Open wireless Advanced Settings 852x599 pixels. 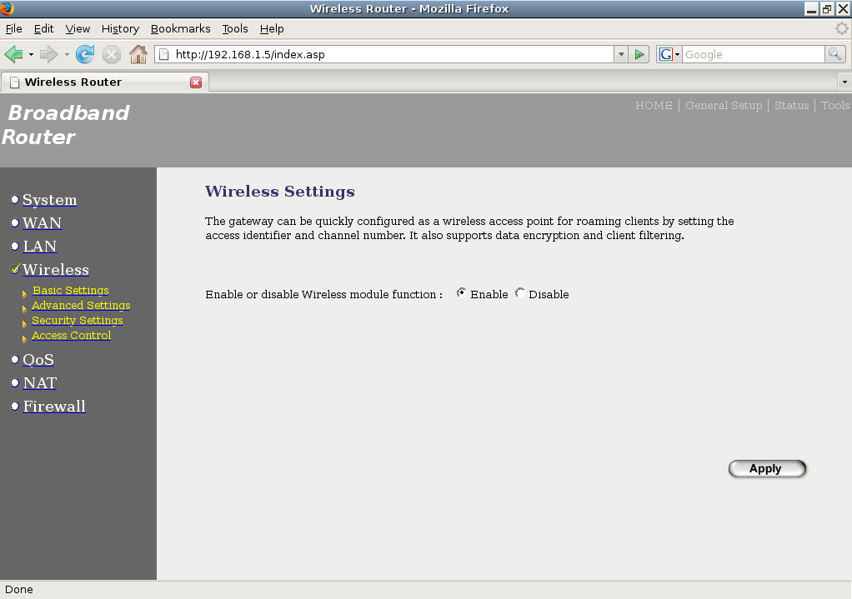(81, 305)
